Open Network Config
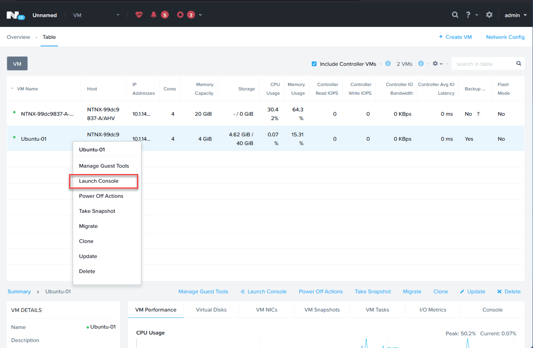The height and width of the screenshot is (348, 533). click(x=505, y=36)
